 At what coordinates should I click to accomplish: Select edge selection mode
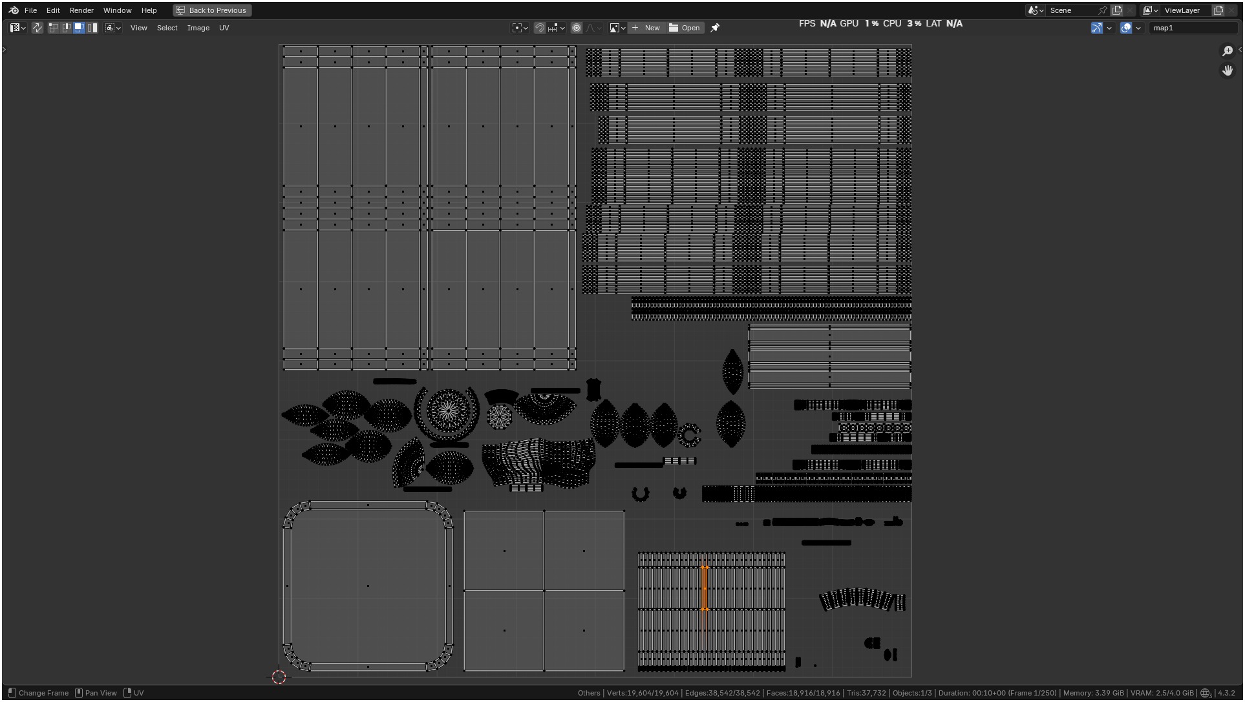pyautogui.click(x=67, y=28)
